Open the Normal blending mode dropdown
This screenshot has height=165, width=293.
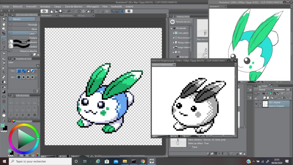[x=263, y=90]
